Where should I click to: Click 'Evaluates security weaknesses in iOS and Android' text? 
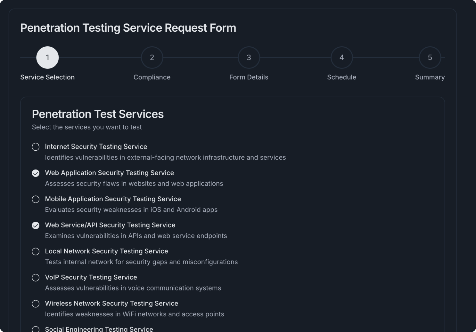pyautogui.click(x=131, y=210)
